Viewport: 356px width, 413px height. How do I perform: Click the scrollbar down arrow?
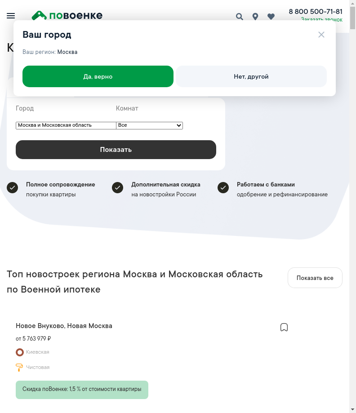tap(352, 409)
